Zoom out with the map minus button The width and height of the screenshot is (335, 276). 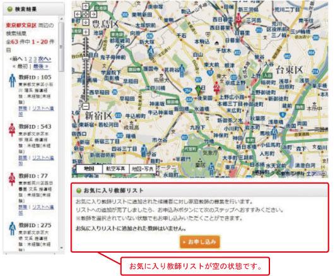point(86,105)
